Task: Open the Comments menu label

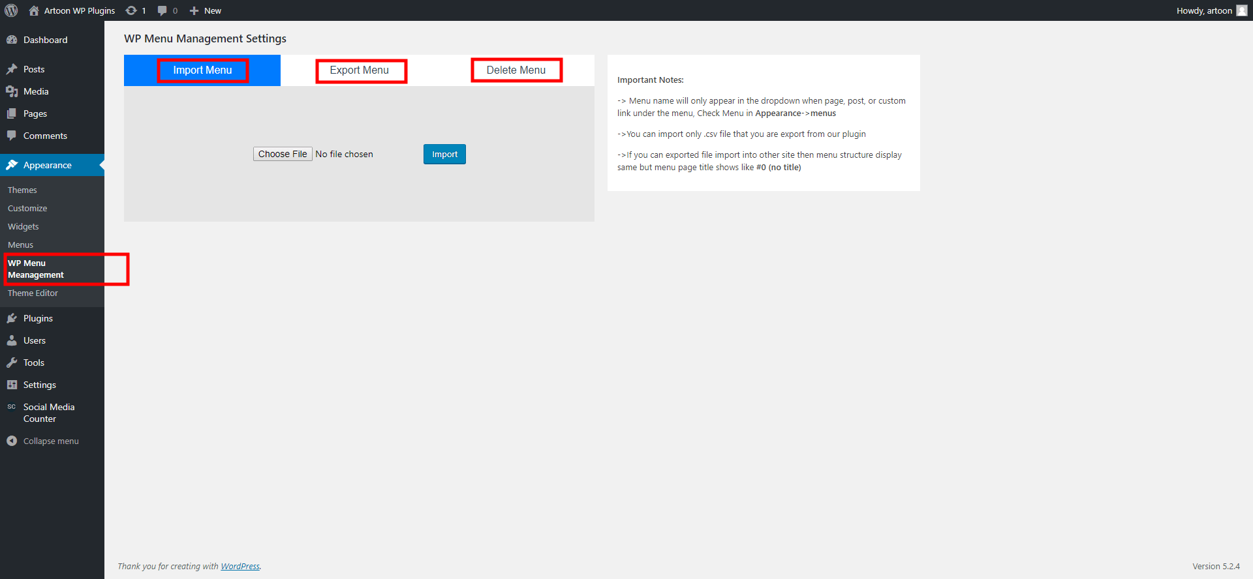Action: point(45,136)
